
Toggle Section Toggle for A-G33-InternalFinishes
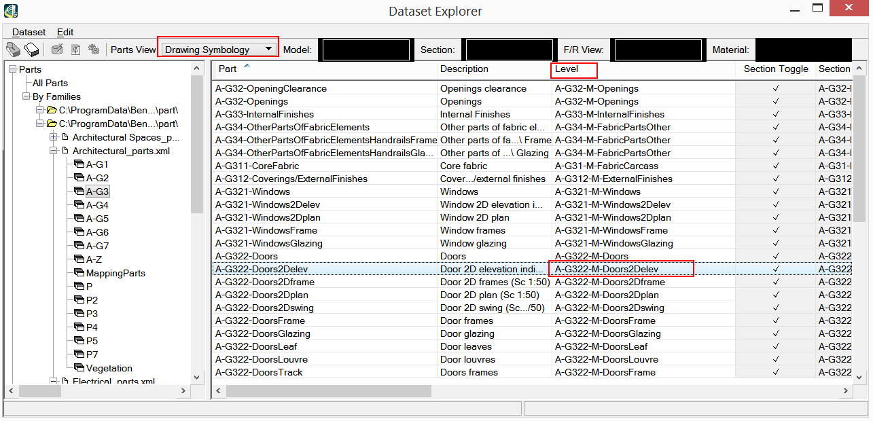click(776, 114)
